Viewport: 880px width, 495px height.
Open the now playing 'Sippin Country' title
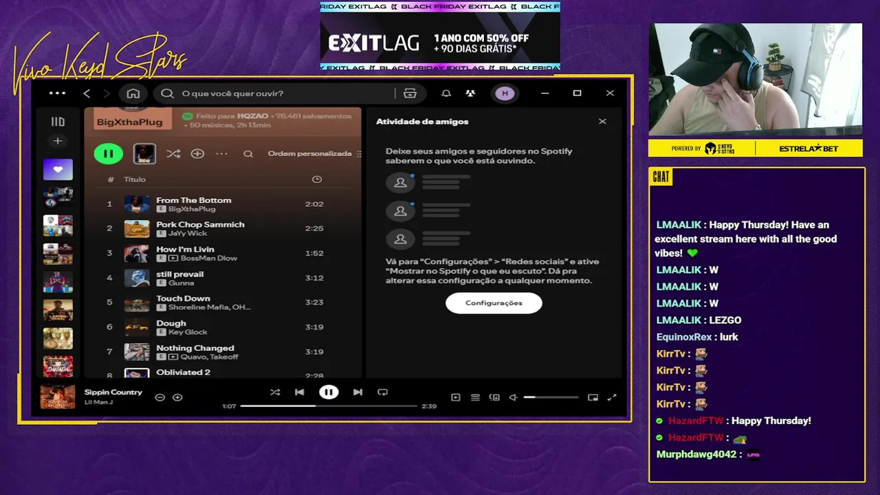113,392
